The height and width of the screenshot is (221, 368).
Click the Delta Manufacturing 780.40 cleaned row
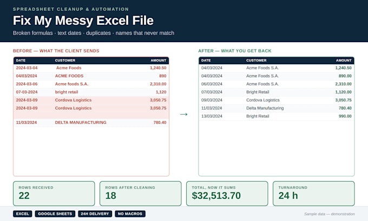click(276, 108)
